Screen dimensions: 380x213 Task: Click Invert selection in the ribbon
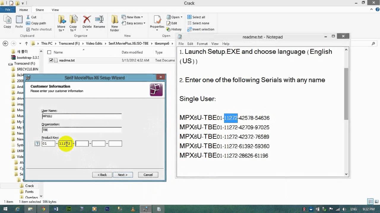pos(201,29)
